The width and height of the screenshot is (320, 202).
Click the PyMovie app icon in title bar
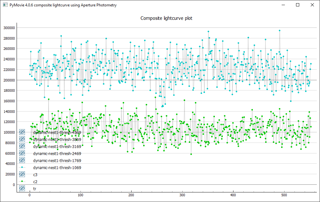tap(5, 5)
